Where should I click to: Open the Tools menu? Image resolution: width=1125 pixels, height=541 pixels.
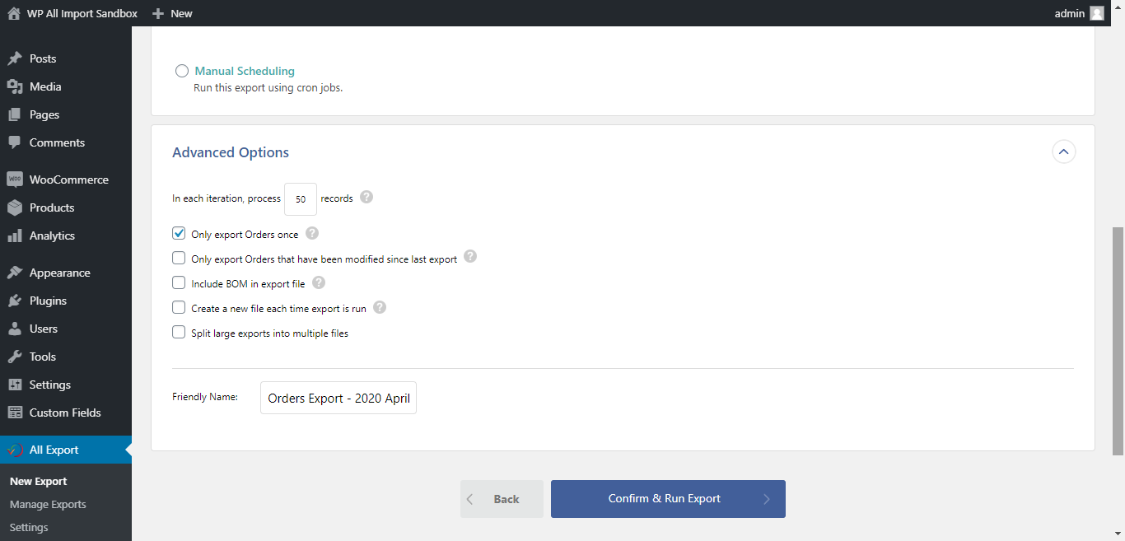[x=66, y=357]
